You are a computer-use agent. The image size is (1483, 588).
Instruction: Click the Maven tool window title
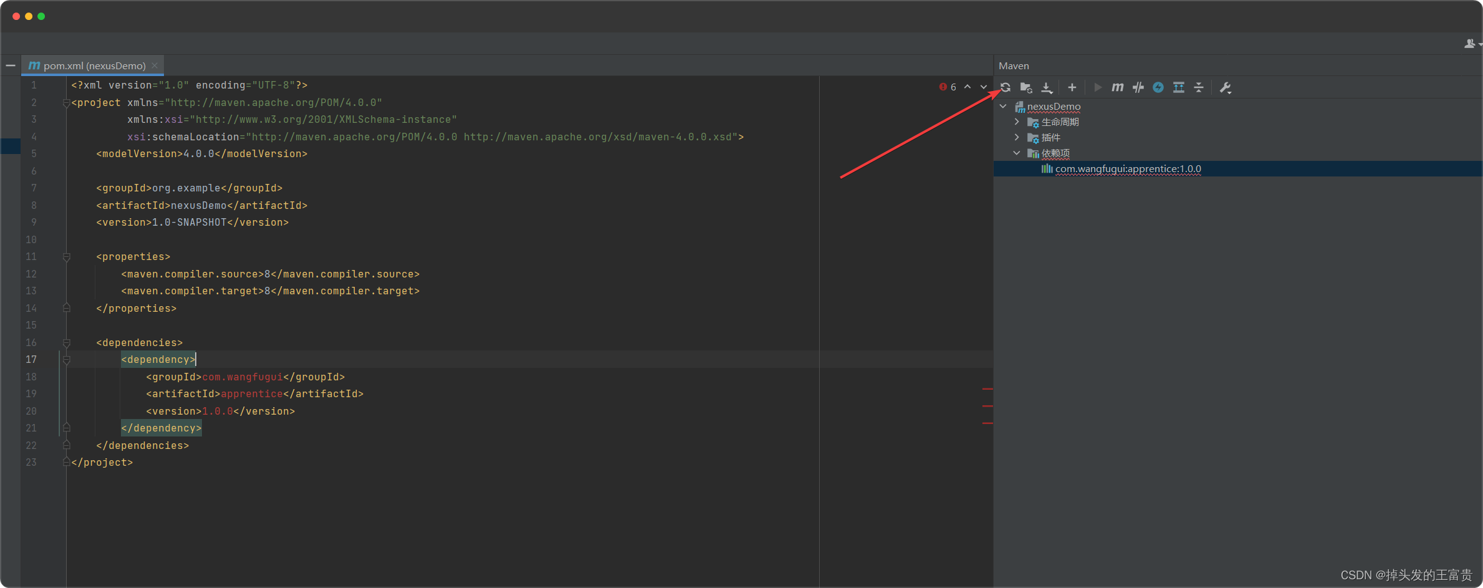click(x=1014, y=65)
